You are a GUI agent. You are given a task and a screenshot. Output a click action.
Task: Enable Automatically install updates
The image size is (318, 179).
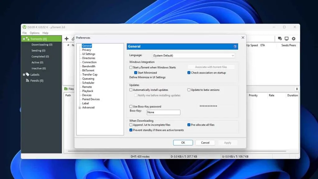[131, 90]
